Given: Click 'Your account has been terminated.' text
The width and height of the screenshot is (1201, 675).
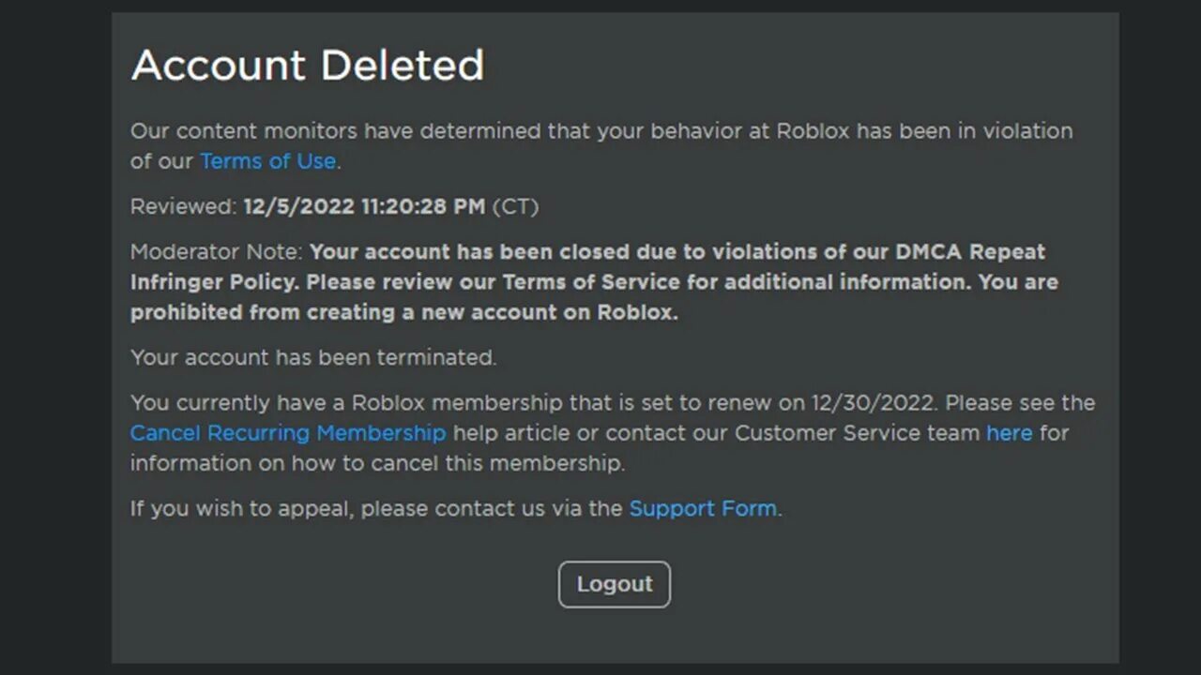Looking at the screenshot, I should (x=313, y=358).
